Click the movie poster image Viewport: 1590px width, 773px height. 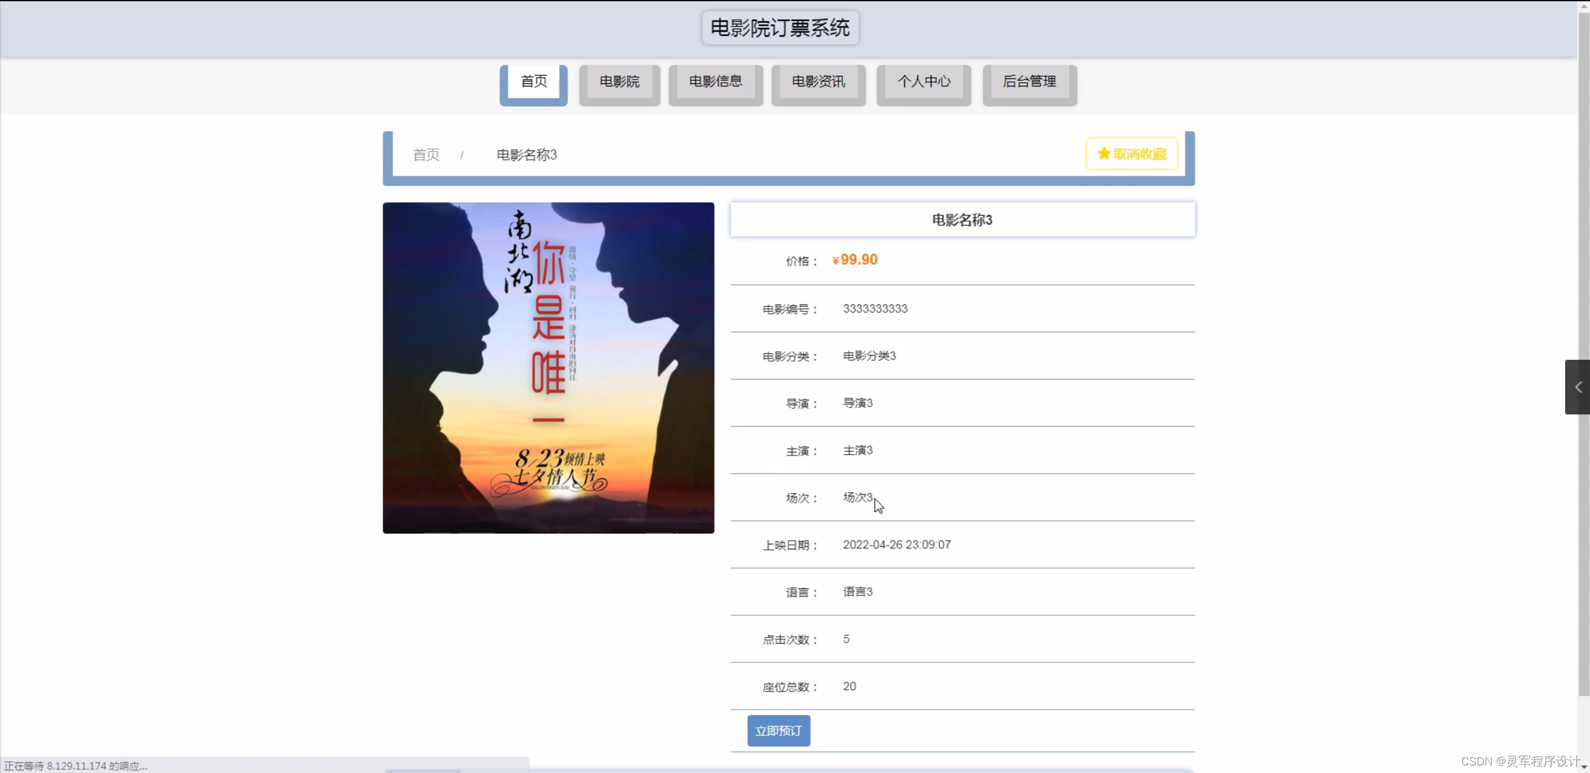click(x=548, y=368)
